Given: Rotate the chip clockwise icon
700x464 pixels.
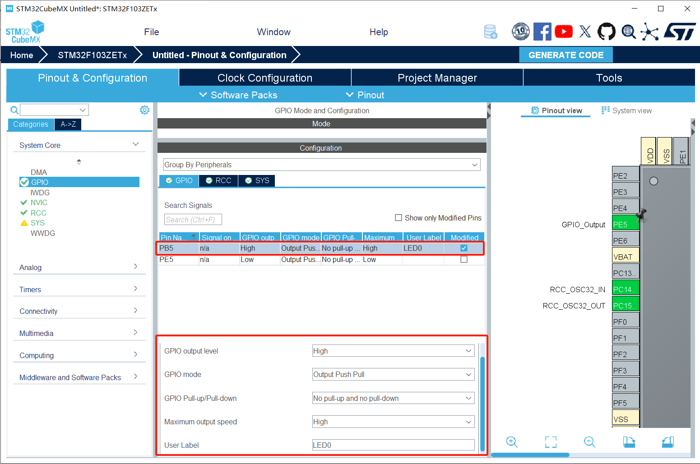Looking at the screenshot, I should click(629, 442).
